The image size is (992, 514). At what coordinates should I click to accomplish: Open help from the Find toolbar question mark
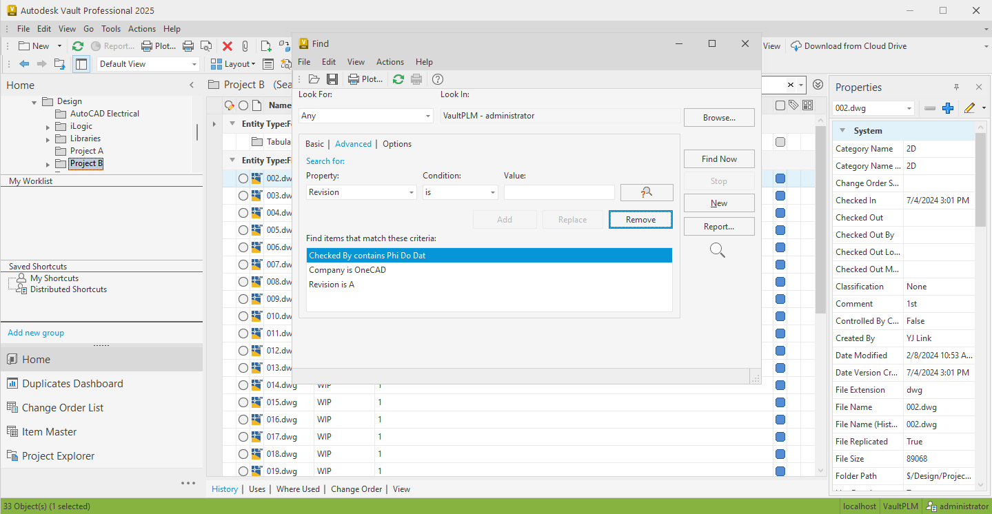(x=437, y=79)
